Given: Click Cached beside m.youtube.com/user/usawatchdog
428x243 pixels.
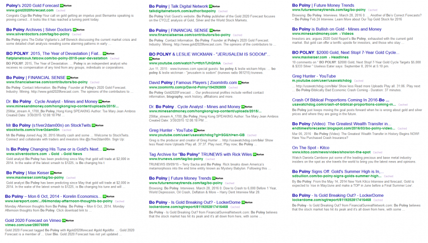Looking at the screenshot, I should 359,81.
